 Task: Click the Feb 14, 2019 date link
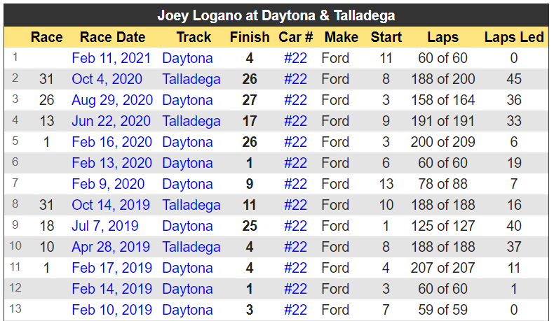[112, 289]
